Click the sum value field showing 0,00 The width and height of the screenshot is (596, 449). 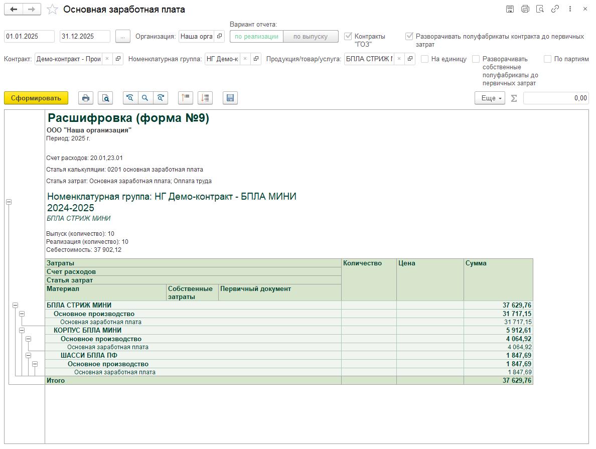pos(556,98)
